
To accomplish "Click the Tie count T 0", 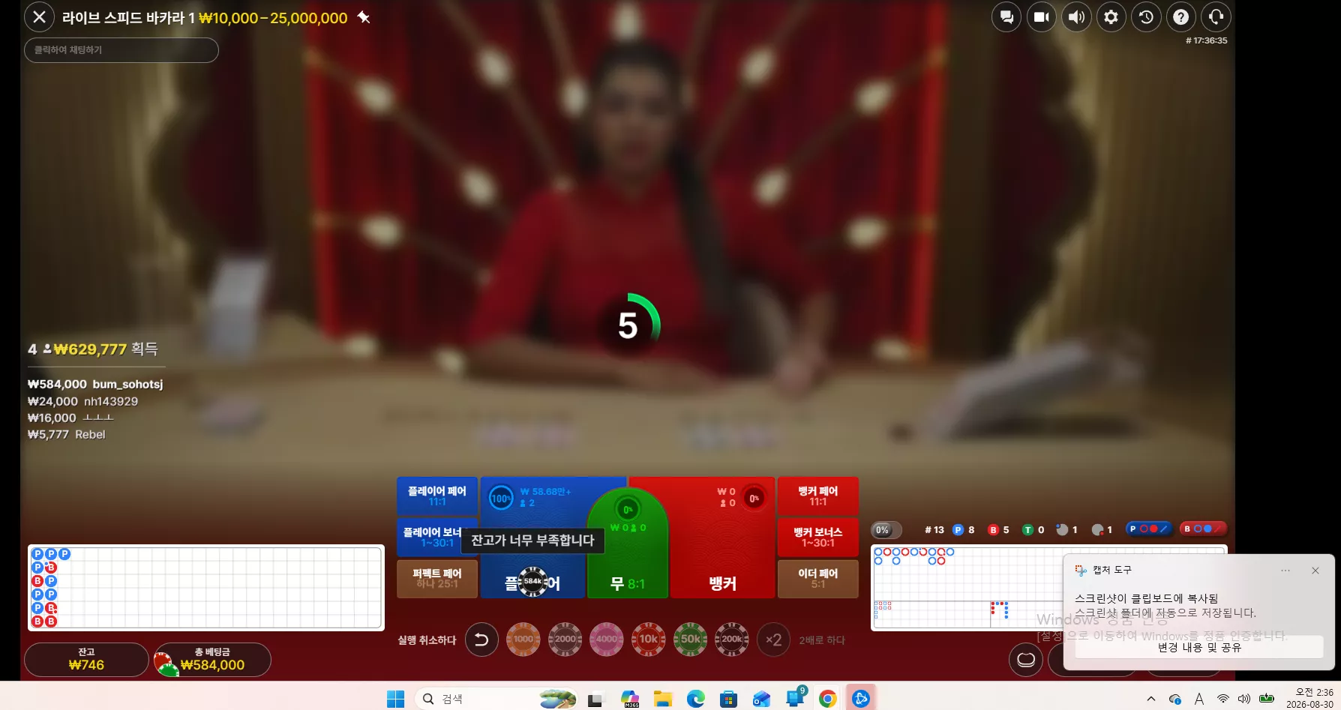I will 1033,530.
